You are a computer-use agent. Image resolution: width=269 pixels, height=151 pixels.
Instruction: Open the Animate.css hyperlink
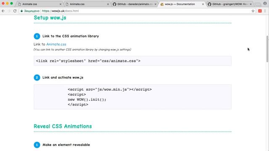(56, 44)
